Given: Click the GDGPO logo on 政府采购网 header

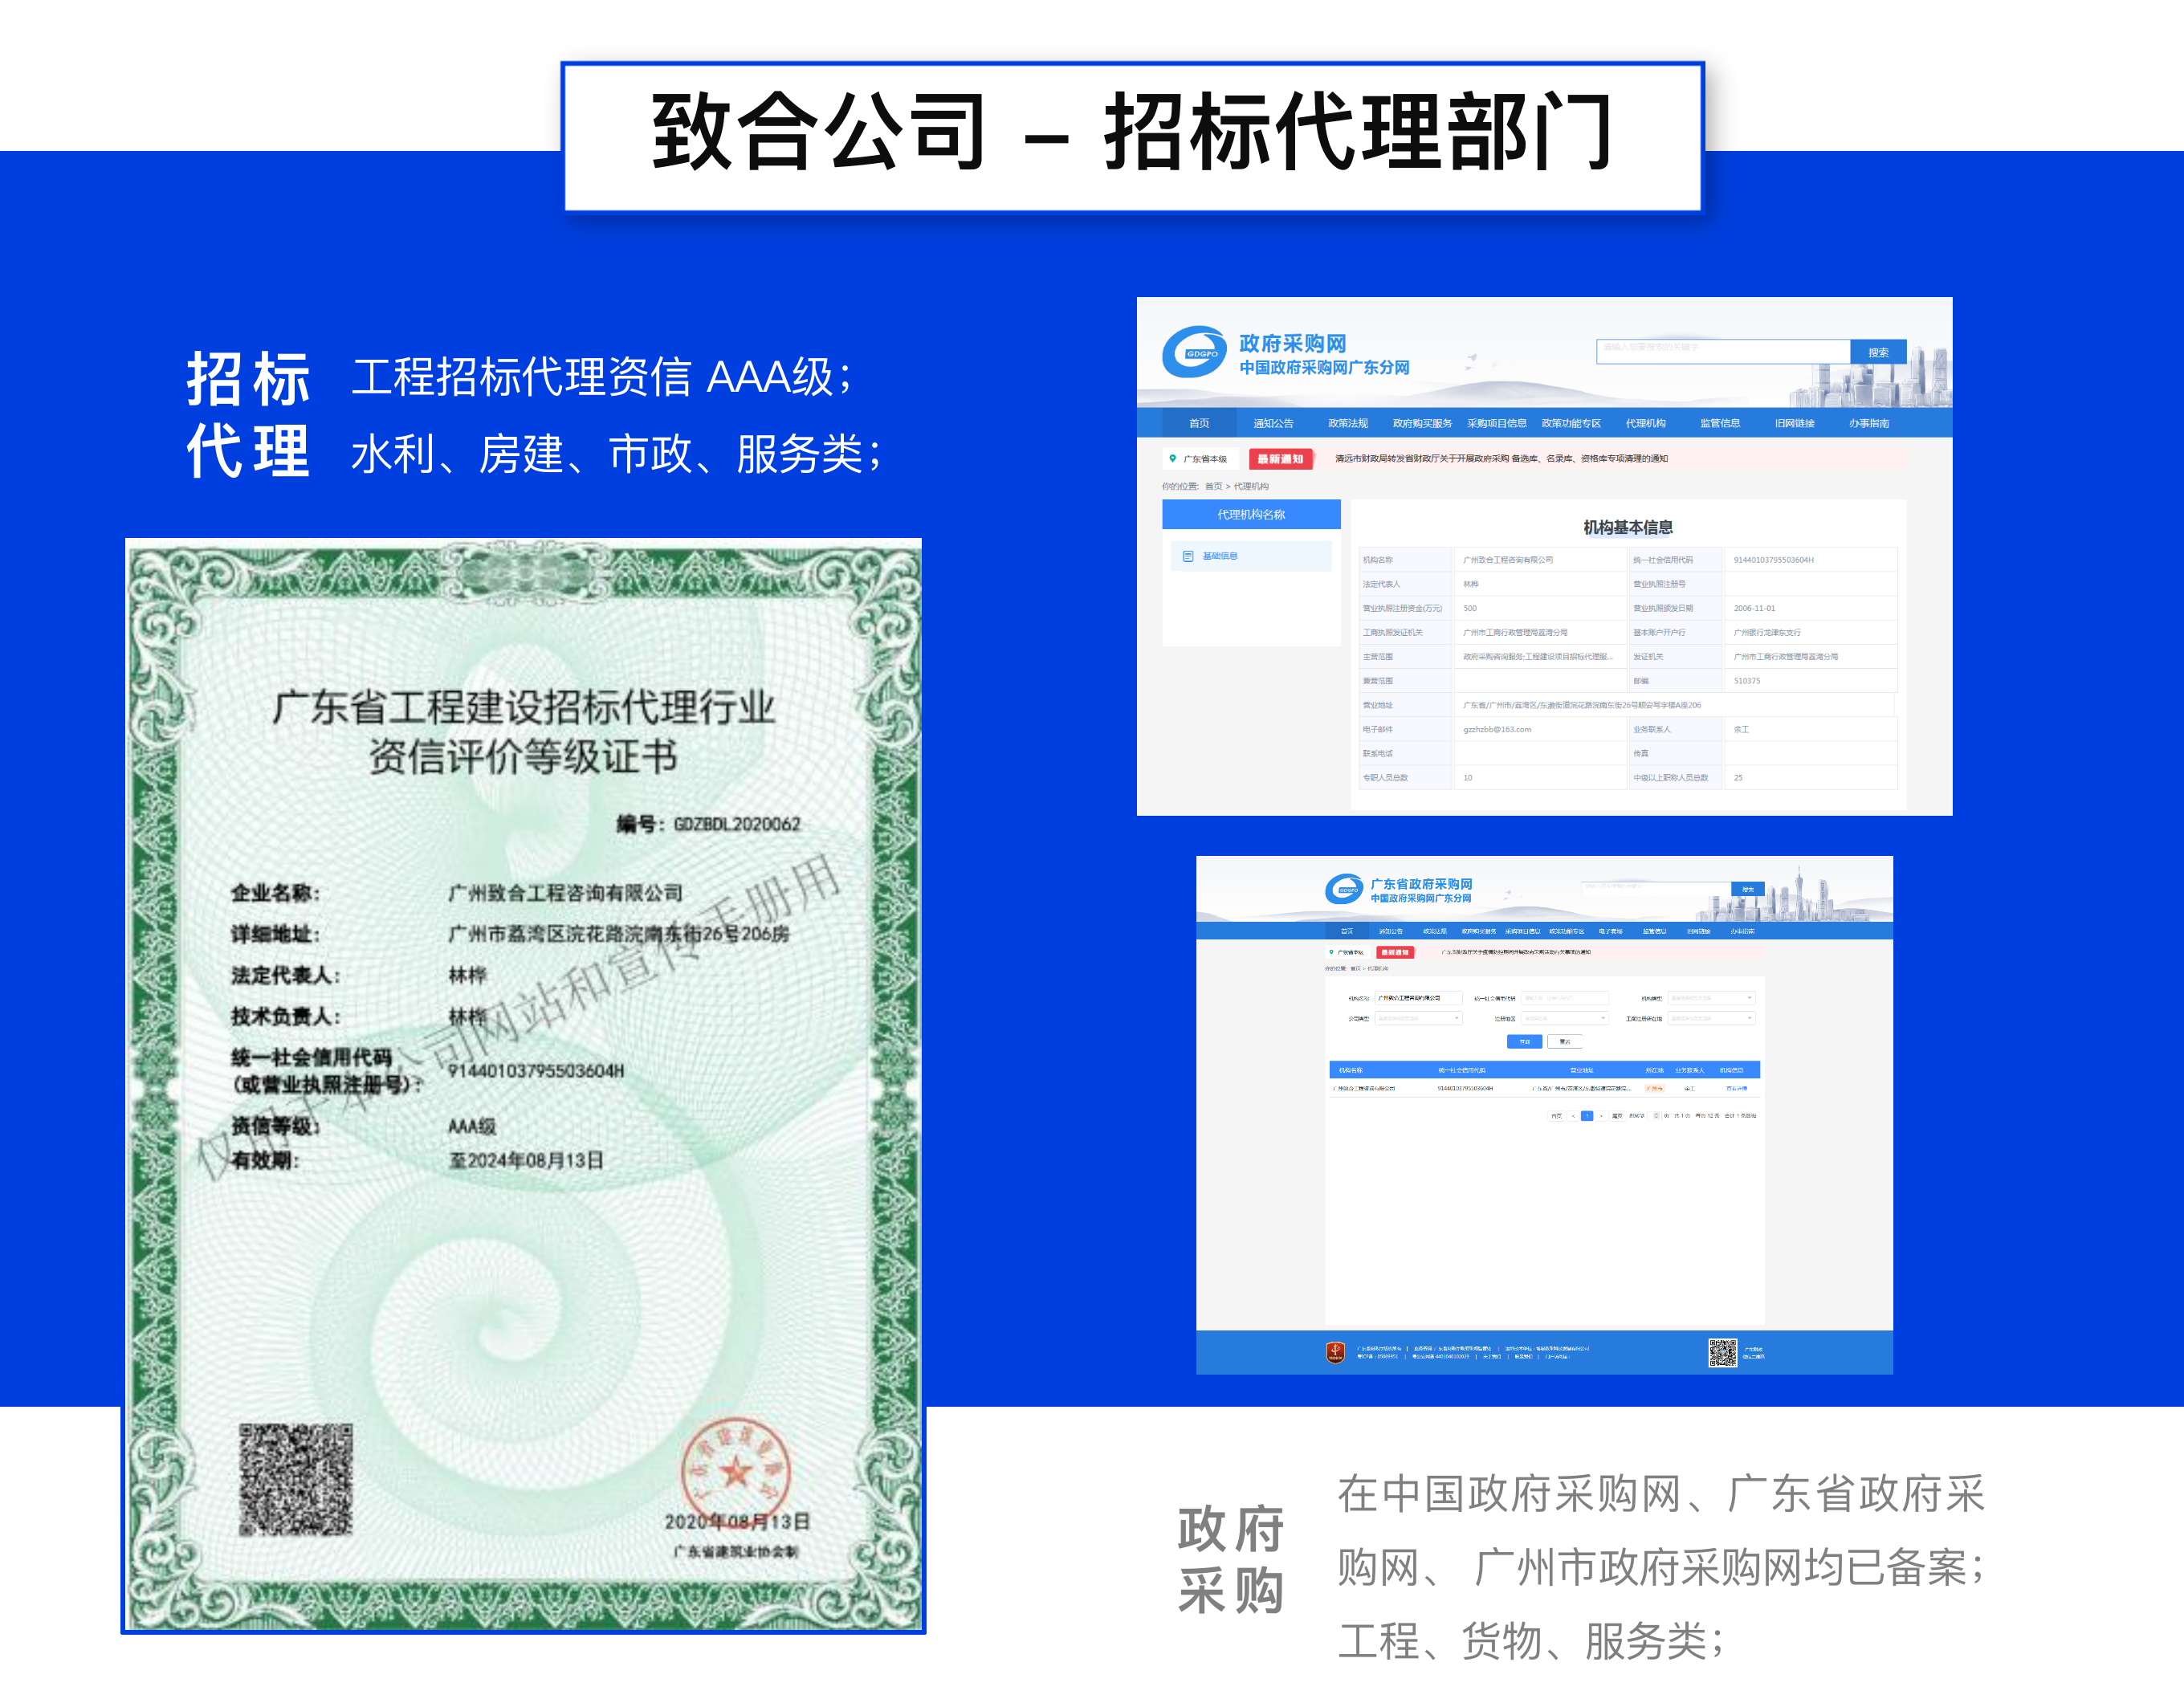Looking at the screenshot, I should (x=1193, y=351).
